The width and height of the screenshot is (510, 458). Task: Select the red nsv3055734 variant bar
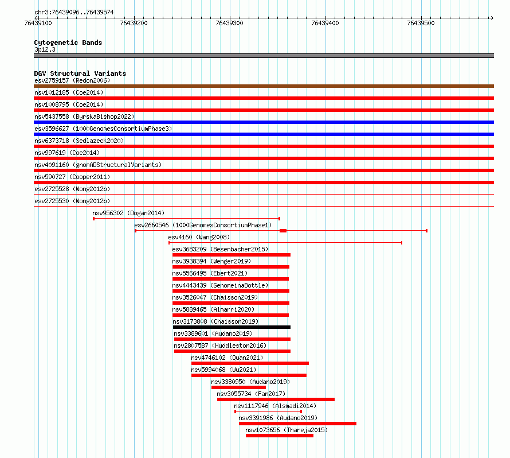pos(276,399)
